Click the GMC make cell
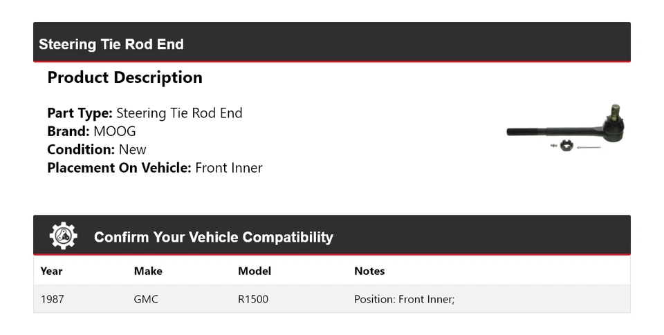The height and width of the screenshot is (335, 664). 146,299
